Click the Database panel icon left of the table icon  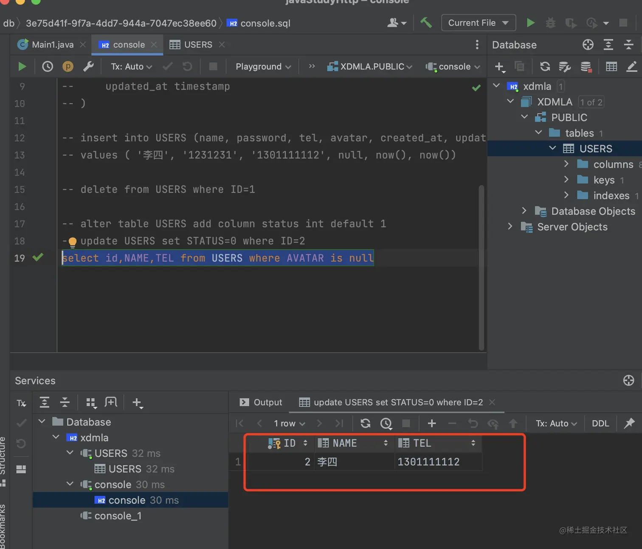(x=586, y=67)
